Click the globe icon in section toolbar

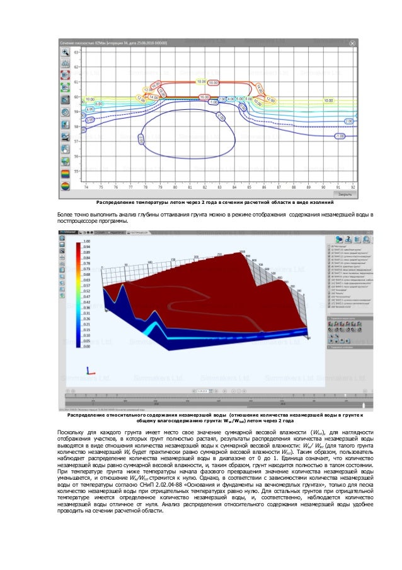(65, 162)
